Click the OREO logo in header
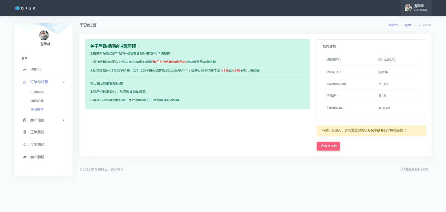446x212 pixels. (x=25, y=8)
